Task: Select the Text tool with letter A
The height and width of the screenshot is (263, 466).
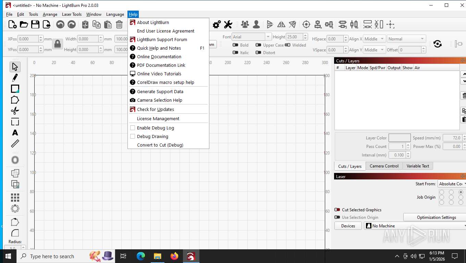Action: [x=15, y=133]
